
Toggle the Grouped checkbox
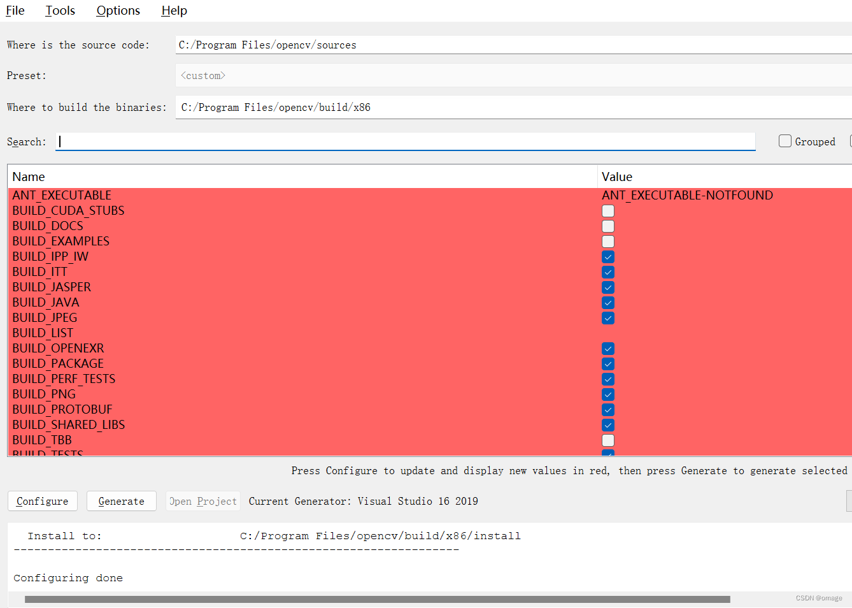(x=785, y=141)
